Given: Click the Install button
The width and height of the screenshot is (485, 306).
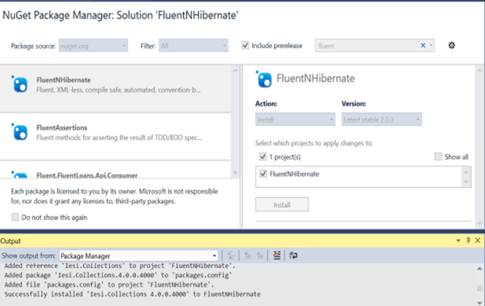Looking at the screenshot, I should (282, 204).
